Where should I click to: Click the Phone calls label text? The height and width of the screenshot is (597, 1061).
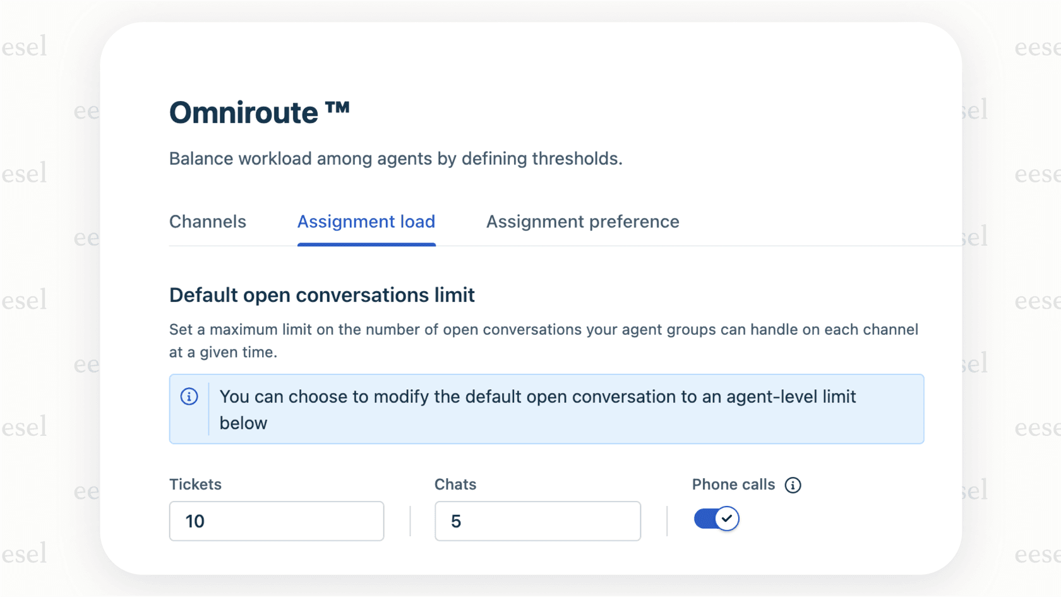(733, 485)
